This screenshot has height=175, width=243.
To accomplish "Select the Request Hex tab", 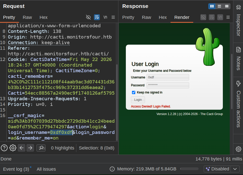I will pyautogui.click(x=44, y=17).
